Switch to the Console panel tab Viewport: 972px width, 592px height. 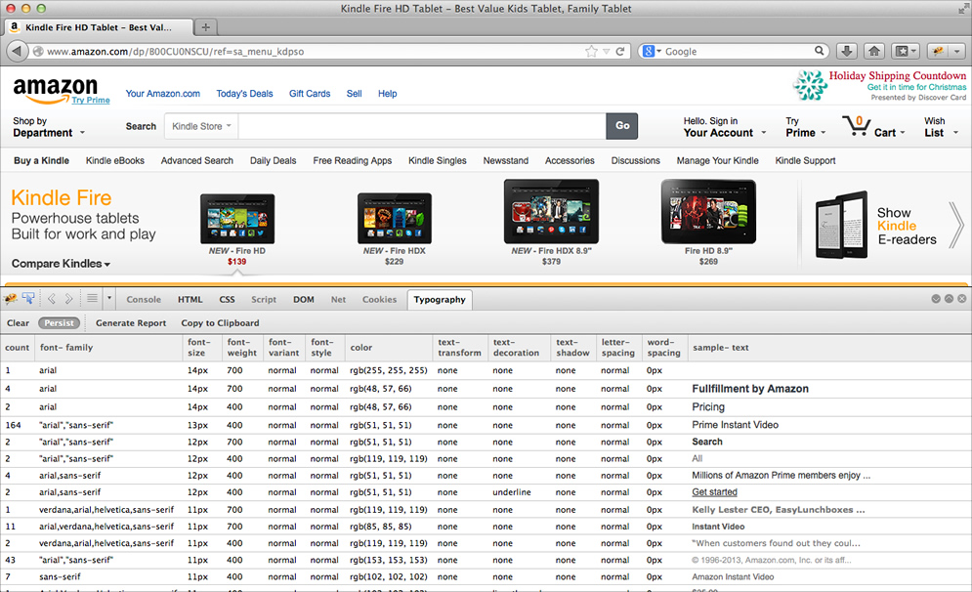tap(144, 299)
